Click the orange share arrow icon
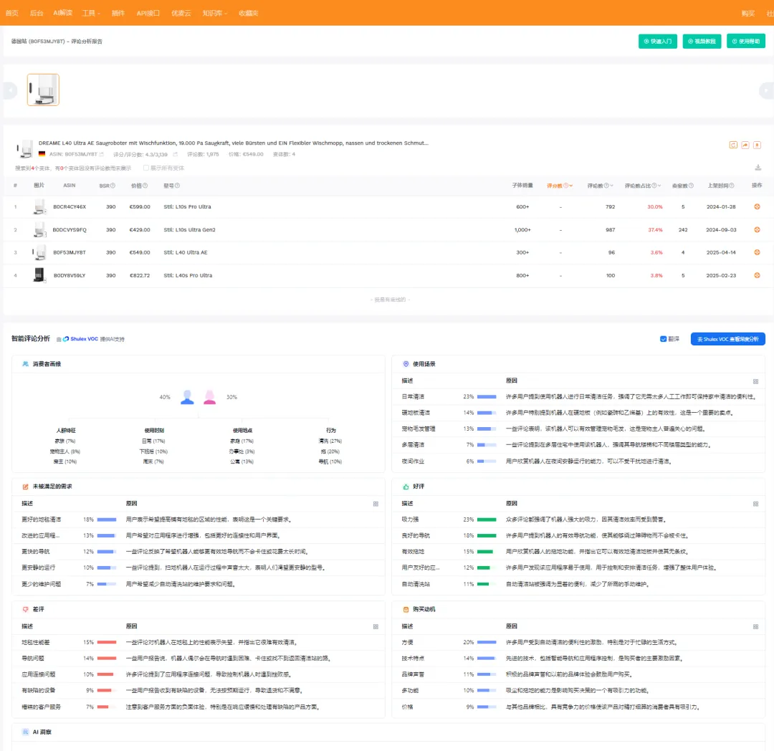Image resolution: width=774 pixels, height=751 pixels. [x=745, y=145]
